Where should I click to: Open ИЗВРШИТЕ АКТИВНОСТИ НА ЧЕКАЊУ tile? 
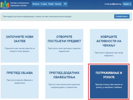pyautogui.click(x=109, y=46)
